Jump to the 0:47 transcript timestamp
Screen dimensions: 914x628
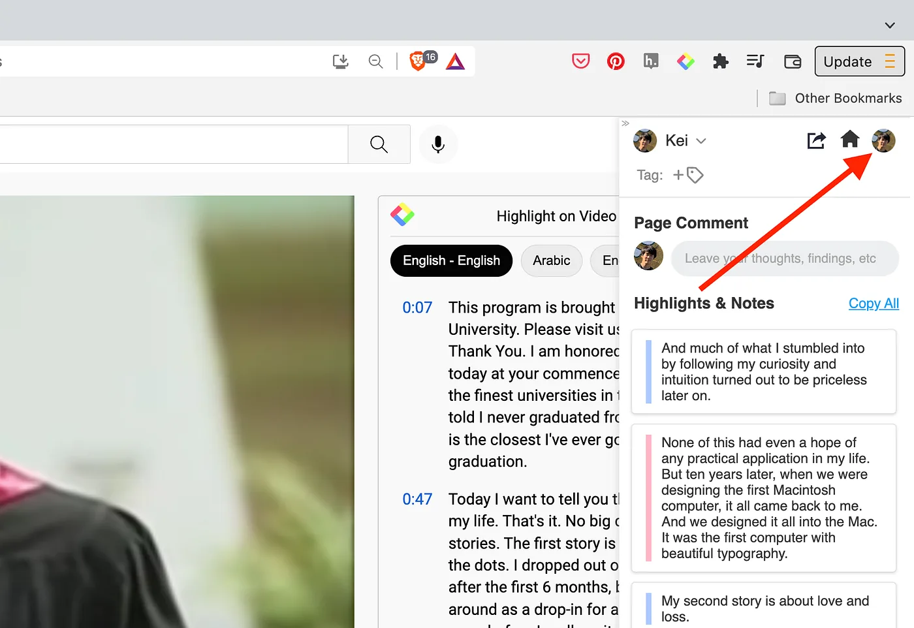417,499
